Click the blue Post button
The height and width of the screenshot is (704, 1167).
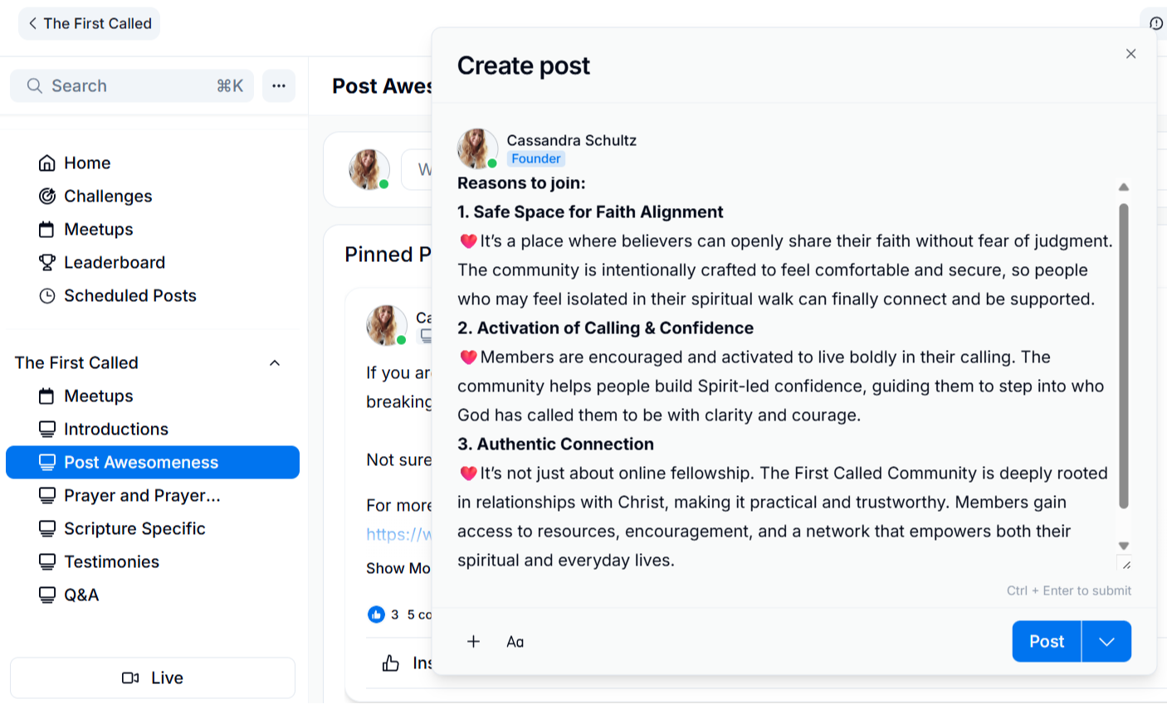tap(1046, 641)
